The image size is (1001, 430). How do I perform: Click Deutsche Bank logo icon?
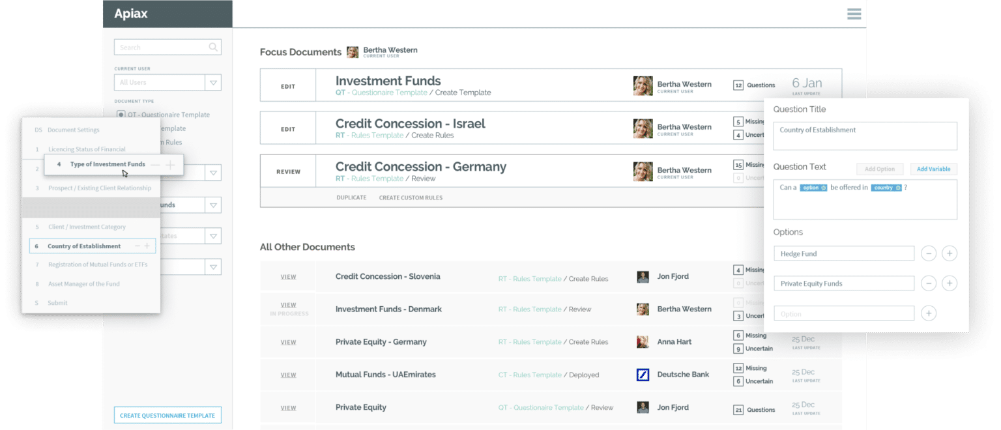coord(643,375)
